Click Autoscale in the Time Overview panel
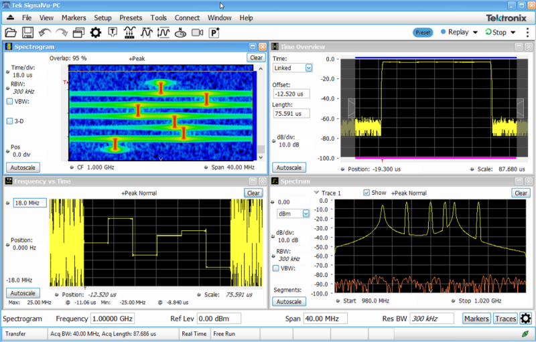 (x=289, y=168)
